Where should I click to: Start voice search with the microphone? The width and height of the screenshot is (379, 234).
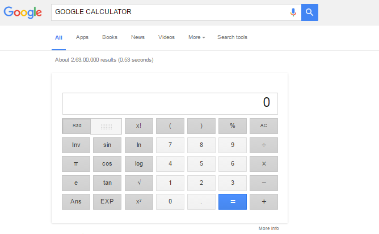293,12
